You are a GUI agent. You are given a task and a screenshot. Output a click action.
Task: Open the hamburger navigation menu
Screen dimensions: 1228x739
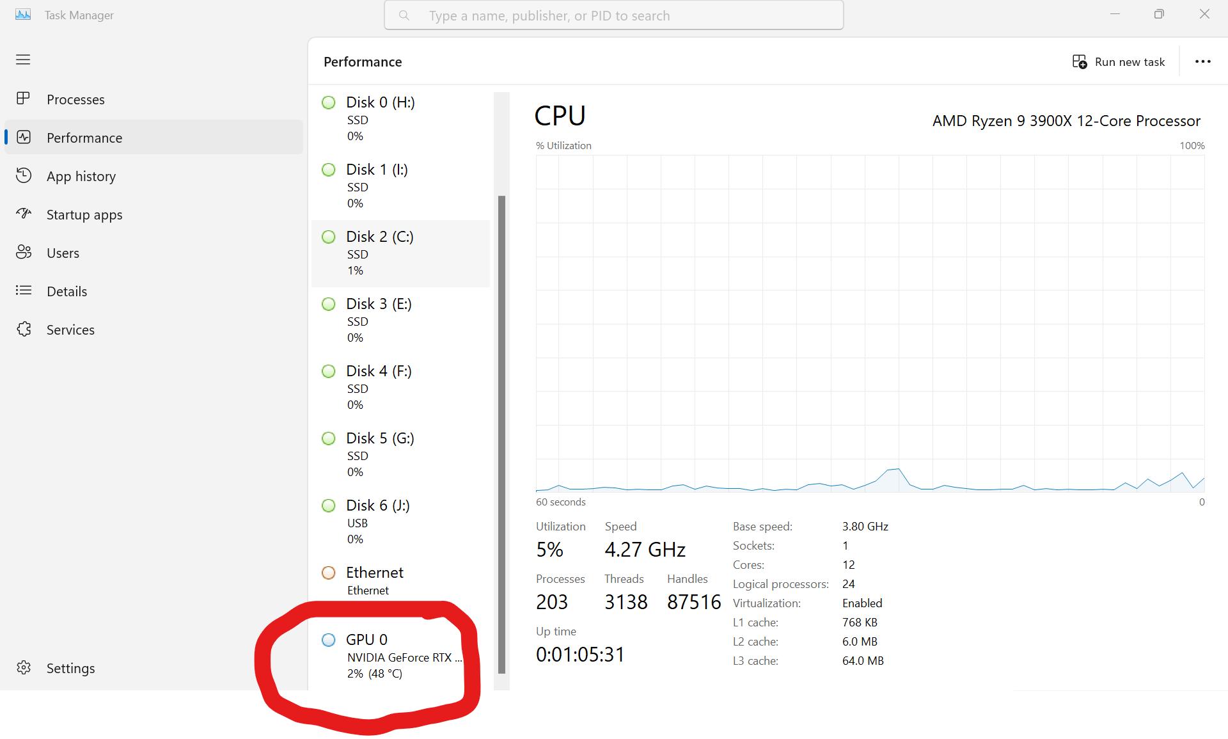pyautogui.click(x=23, y=60)
